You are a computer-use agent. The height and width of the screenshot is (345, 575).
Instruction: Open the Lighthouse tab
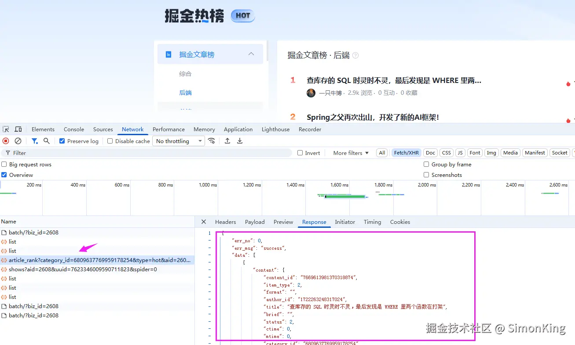276,129
